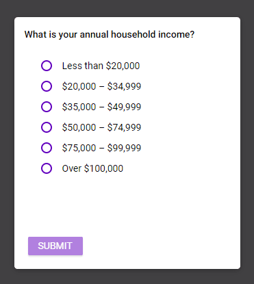The width and height of the screenshot is (254, 284).
Task: Mark the $50,000 – $74,999 radio circle
Action: coord(47,127)
